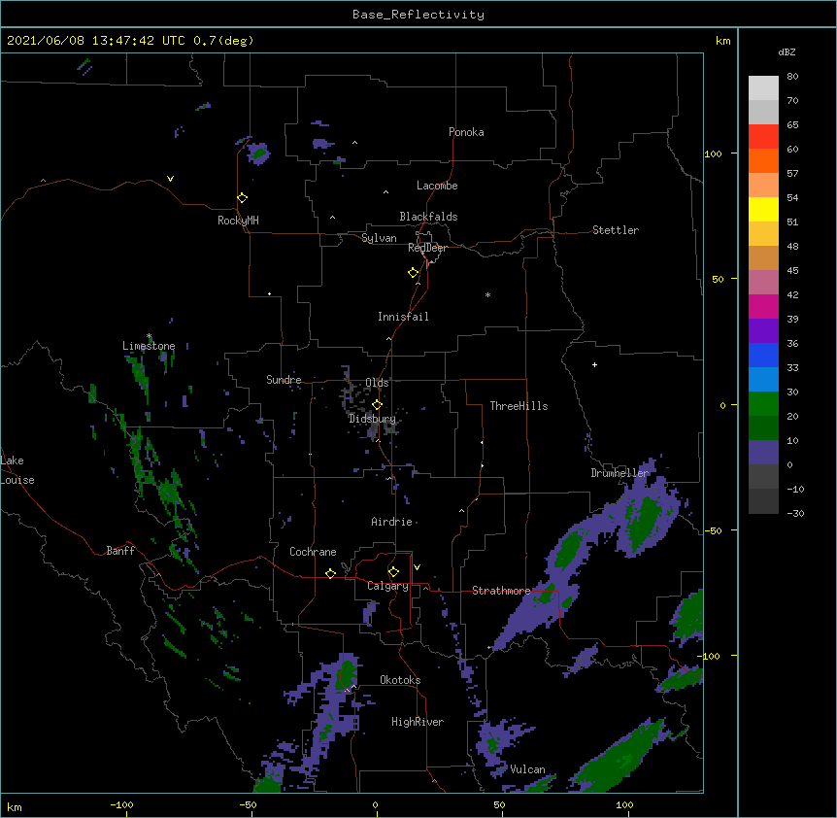
Task: Click the yellow V marker northwest of RockyMH
Action: click(170, 179)
